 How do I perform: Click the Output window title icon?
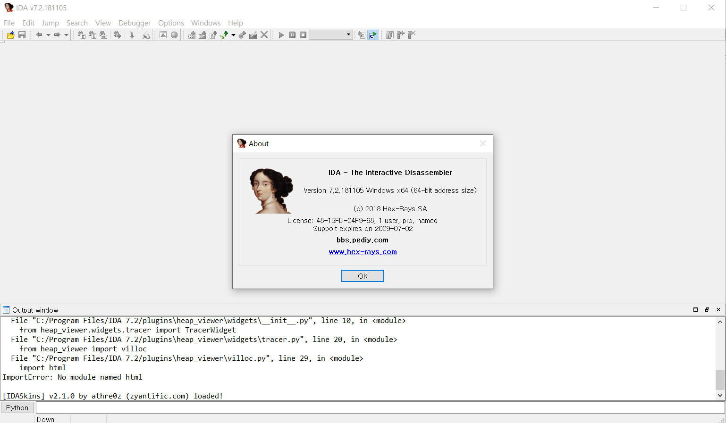[x=6, y=310]
